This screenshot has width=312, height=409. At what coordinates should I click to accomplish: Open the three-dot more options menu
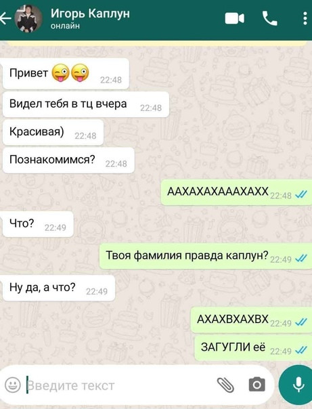(305, 18)
